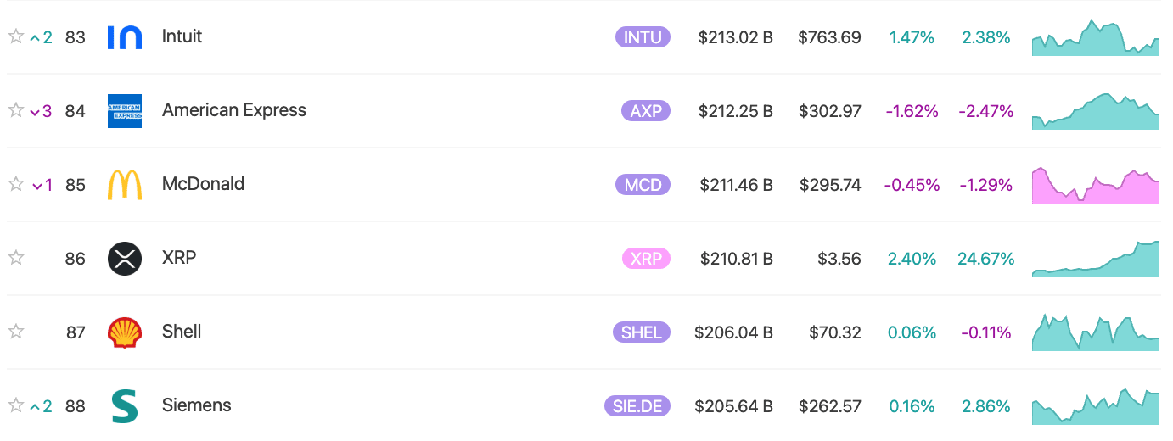Click the McDonald golden arches logo
Viewport: 1173px width, 441px height.
125,185
